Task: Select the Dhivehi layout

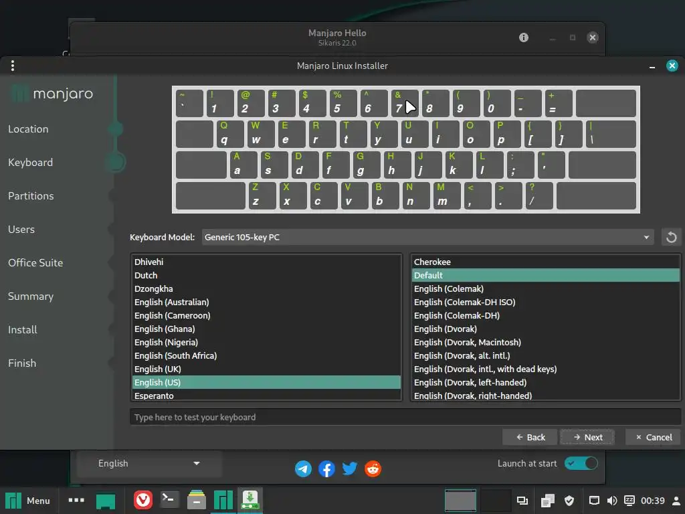Action: pyautogui.click(x=266, y=262)
